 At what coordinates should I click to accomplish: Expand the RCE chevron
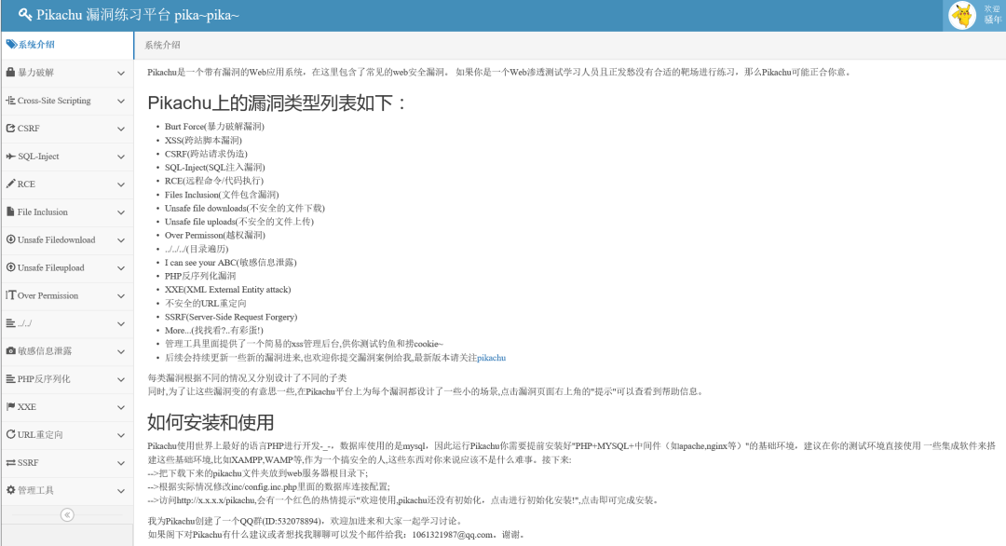point(120,184)
